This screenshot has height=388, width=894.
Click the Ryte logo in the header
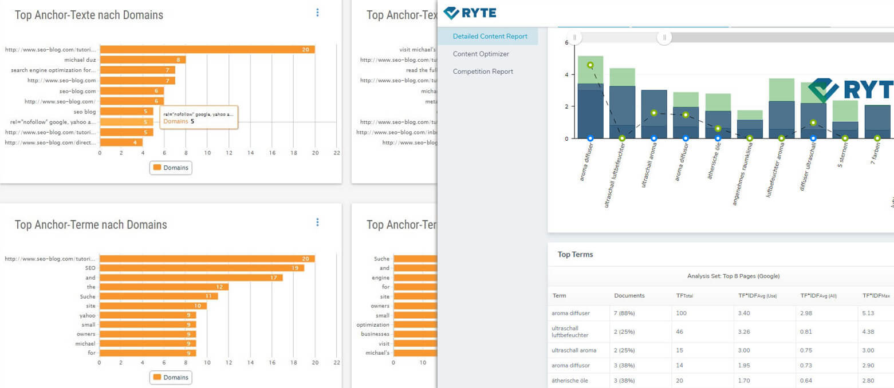(470, 13)
